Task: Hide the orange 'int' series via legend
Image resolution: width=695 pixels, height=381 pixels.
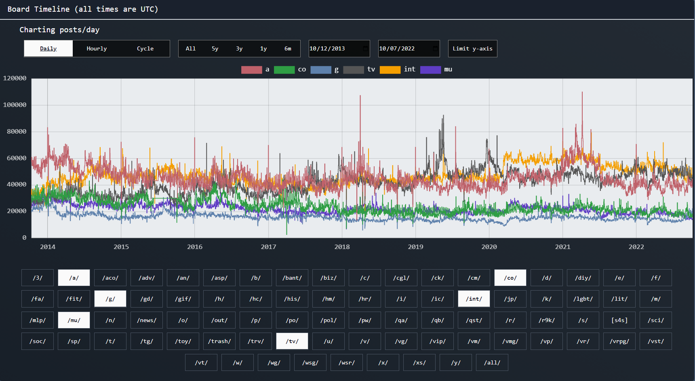Action: click(390, 70)
